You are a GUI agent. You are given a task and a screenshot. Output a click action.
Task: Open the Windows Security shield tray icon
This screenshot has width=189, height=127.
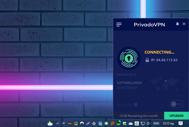[125, 123]
